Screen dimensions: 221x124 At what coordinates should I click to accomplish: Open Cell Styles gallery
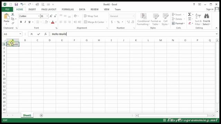point(165,19)
